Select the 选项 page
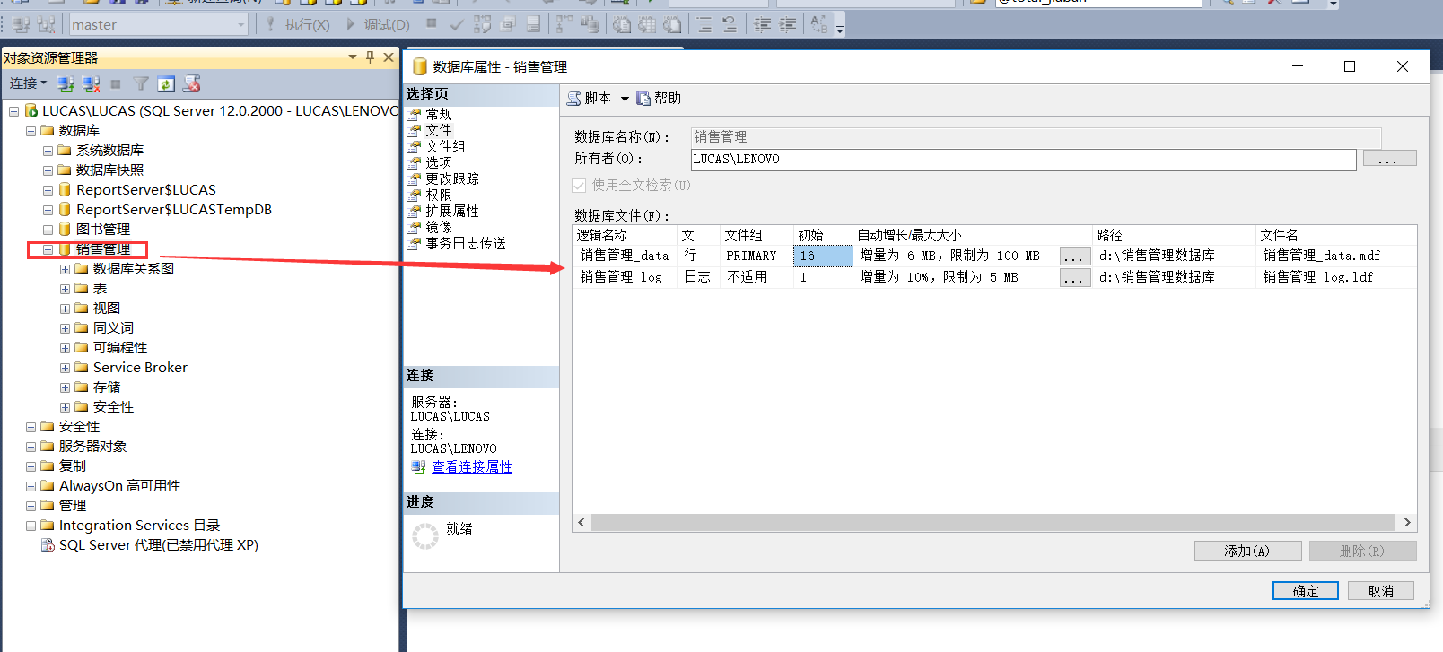Screen dimensions: 1443x652 point(438,162)
